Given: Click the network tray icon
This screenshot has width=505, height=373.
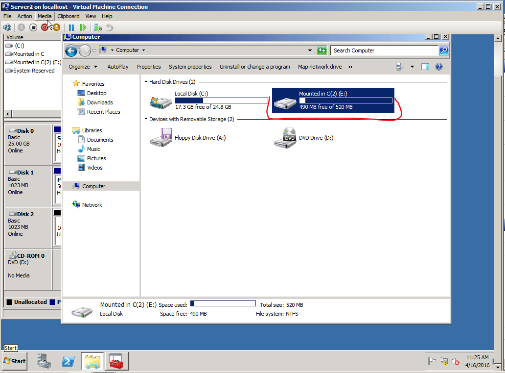Looking at the screenshot, I should coord(444,361).
